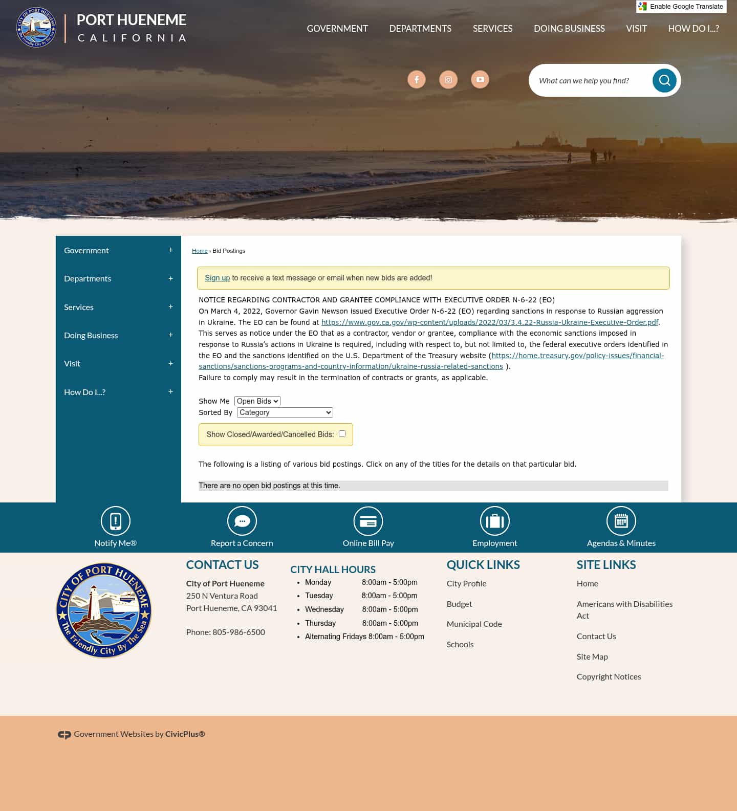
Task: Go to Home breadcrumb link
Action: [200, 251]
